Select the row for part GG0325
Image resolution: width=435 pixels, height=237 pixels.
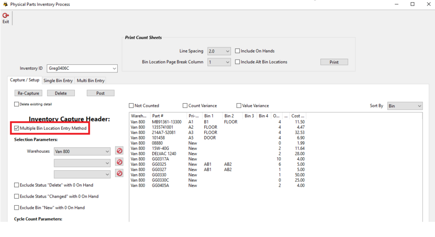[218, 164]
